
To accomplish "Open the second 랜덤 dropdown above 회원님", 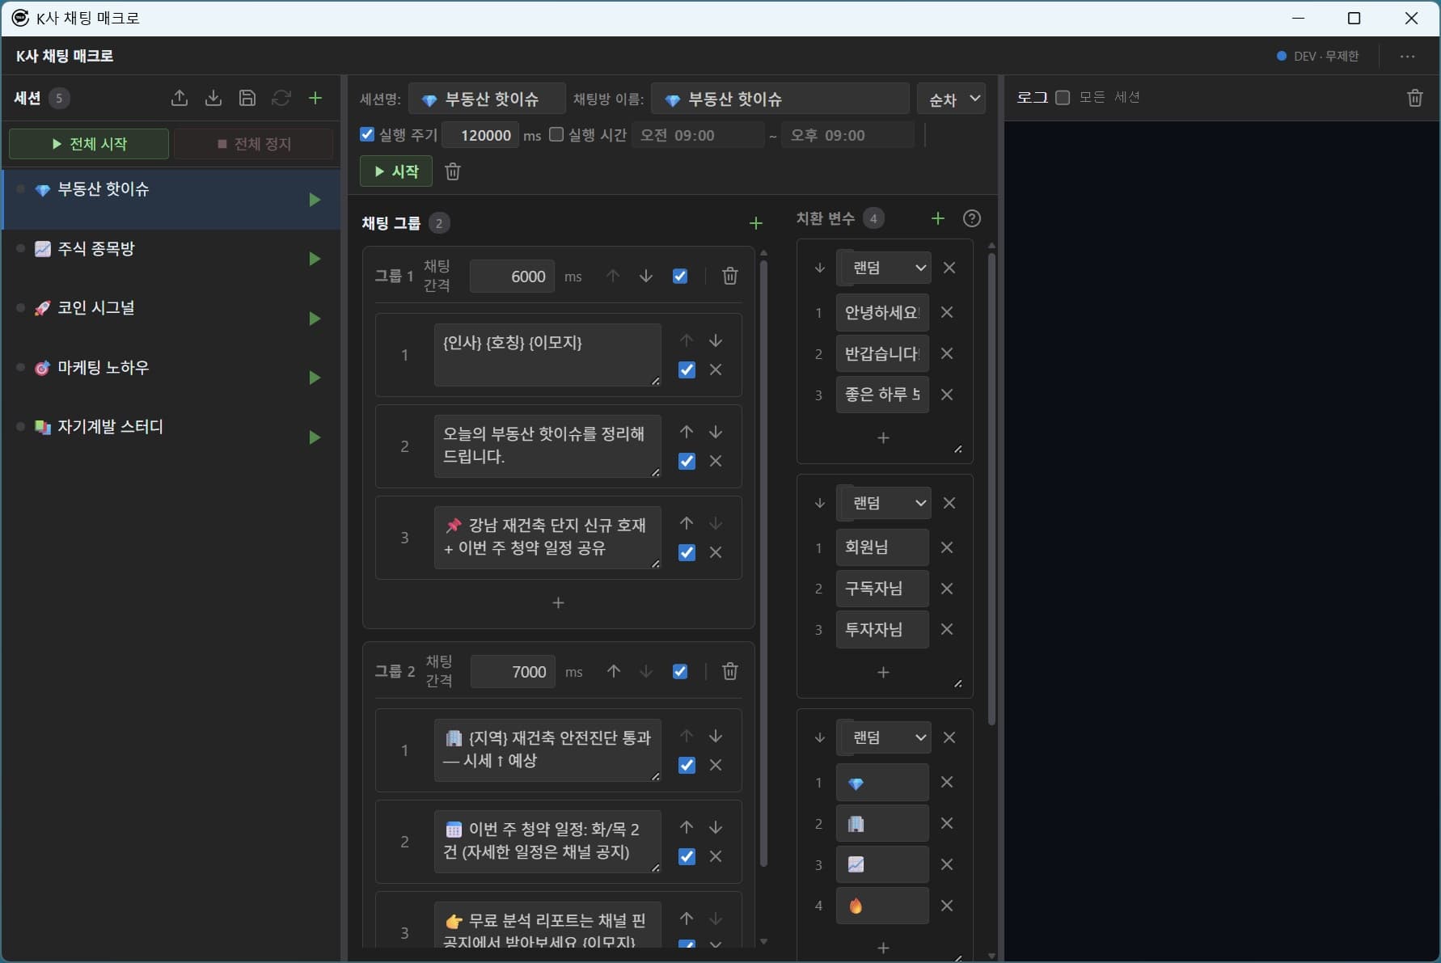I will pyautogui.click(x=886, y=503).
